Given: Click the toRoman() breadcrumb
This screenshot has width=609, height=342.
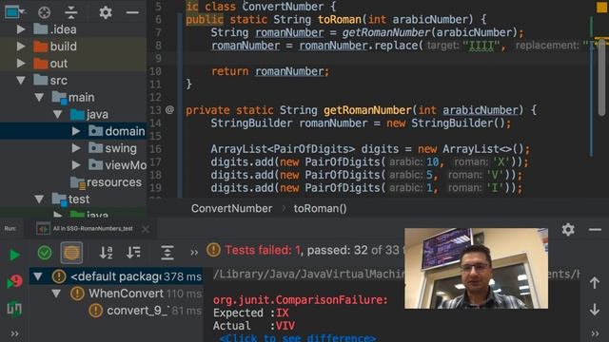Looking at the screenshot, I should pyautogui.click(x=320, y=209).
